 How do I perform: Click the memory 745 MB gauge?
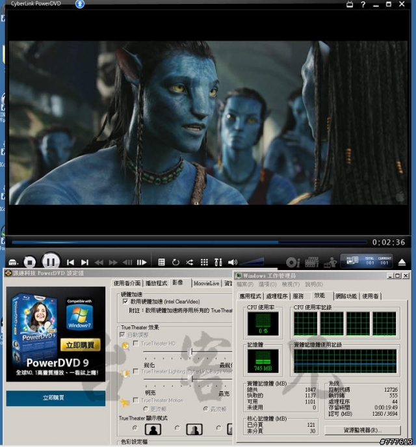tap(263, 361)
